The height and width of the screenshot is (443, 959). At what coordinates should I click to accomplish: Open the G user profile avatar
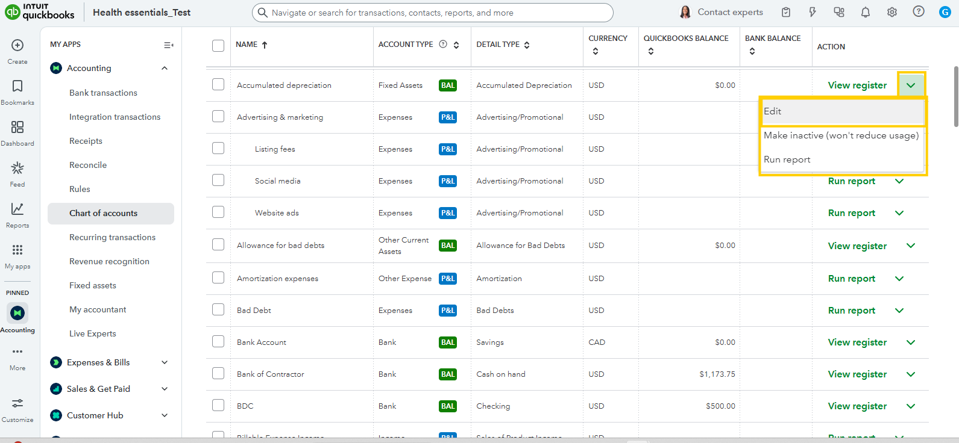[945, 12]
